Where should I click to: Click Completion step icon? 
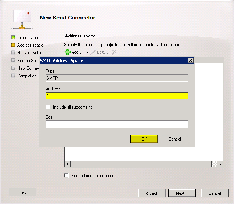13,76
